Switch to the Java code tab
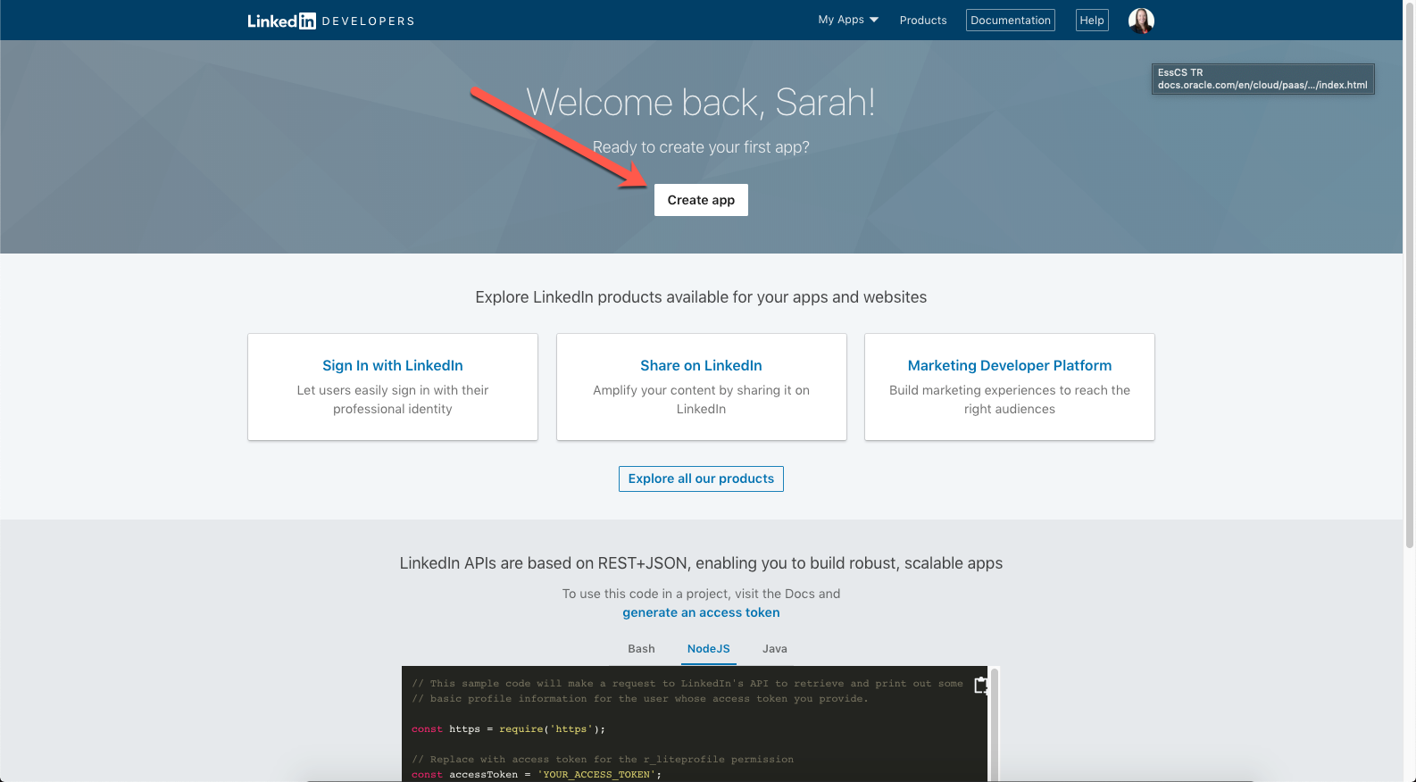The width and height of the screenshot is (1416, 782). [x=774, y=649]
